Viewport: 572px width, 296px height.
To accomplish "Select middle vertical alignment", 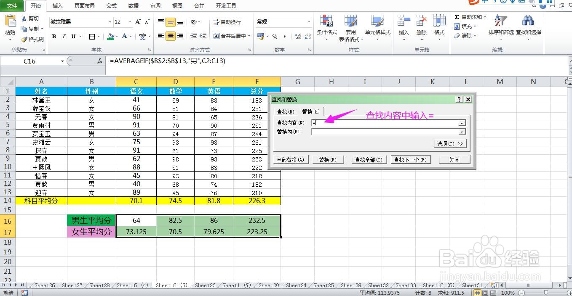I will [x=171, y=22].
